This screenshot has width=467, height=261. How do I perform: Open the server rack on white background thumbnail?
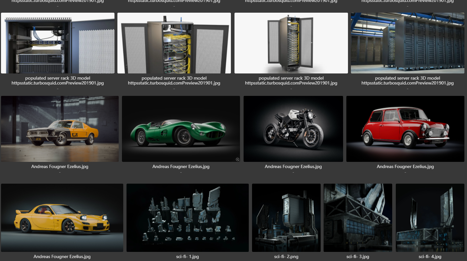pyautogui.click(x=291, y=43)
